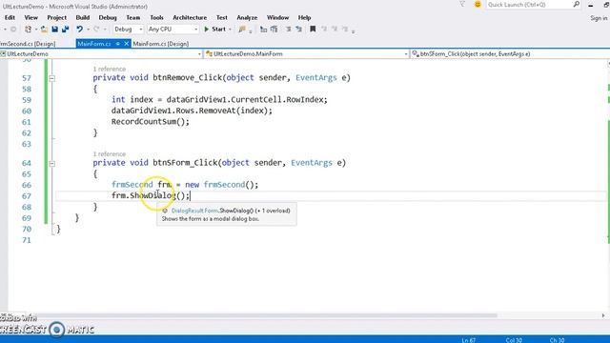This screenshot has height=343, width=610.
Task: Collapse the btnRemove_Click method outline
Action: point(51,78)
